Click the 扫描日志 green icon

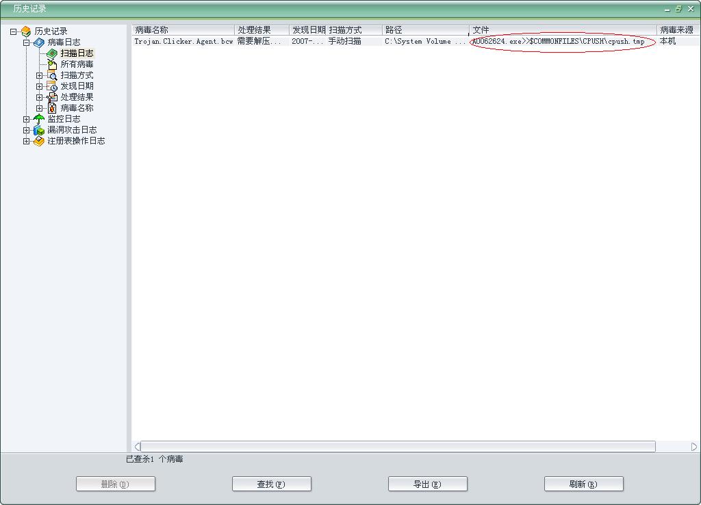[x=52, y=53]
